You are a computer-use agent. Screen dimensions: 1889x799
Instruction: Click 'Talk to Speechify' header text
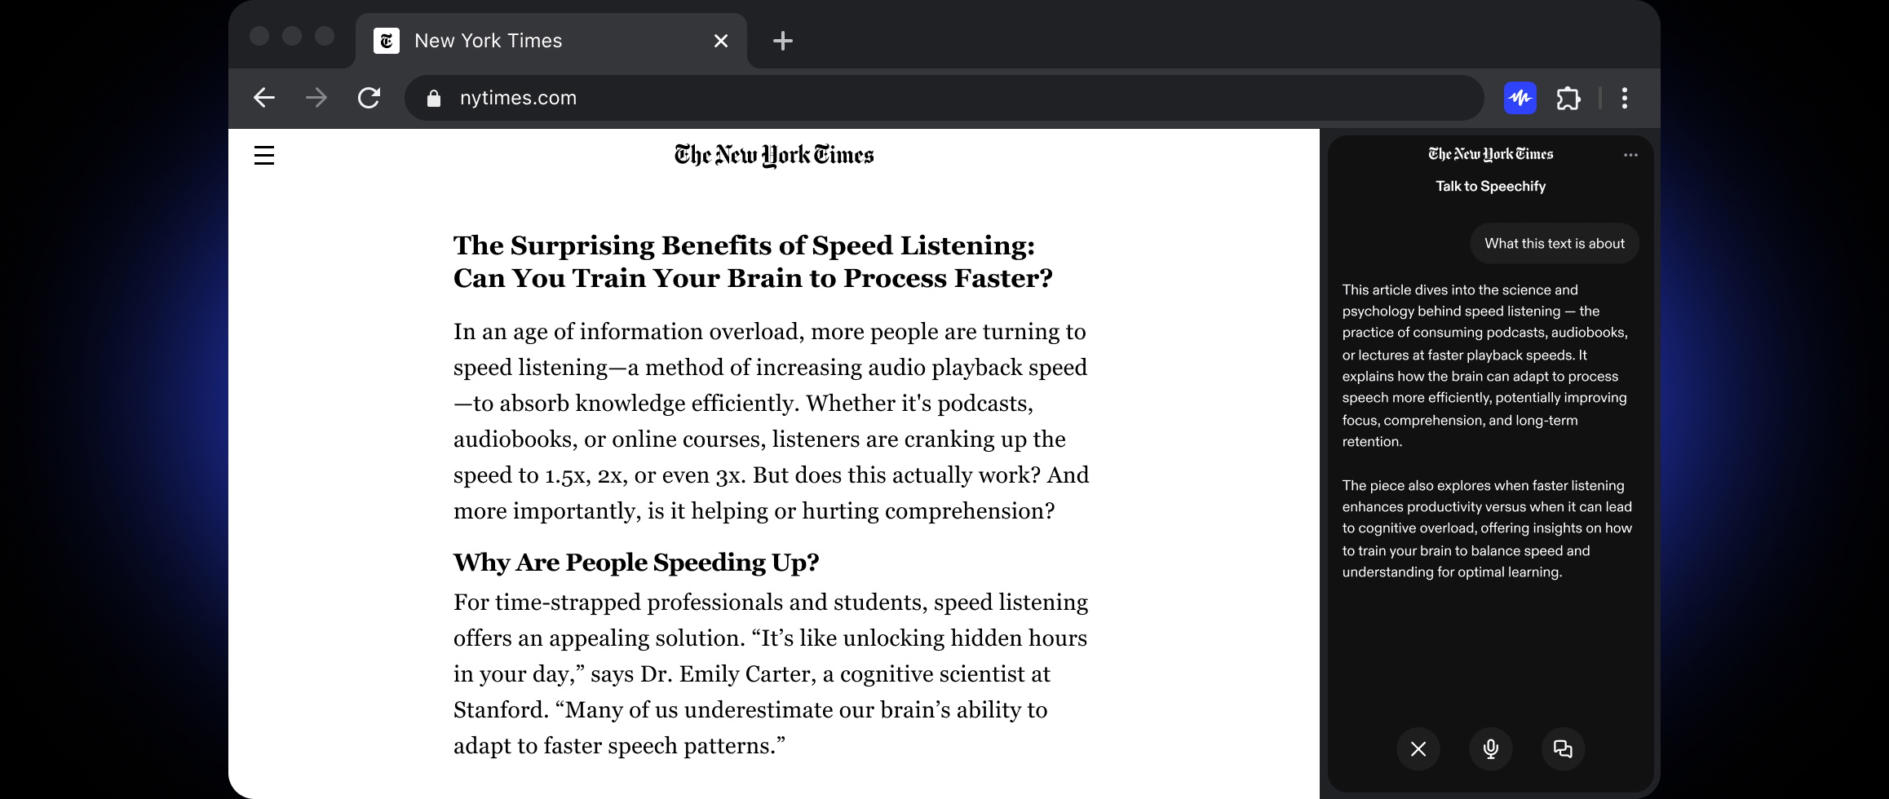coord(1489,186)
